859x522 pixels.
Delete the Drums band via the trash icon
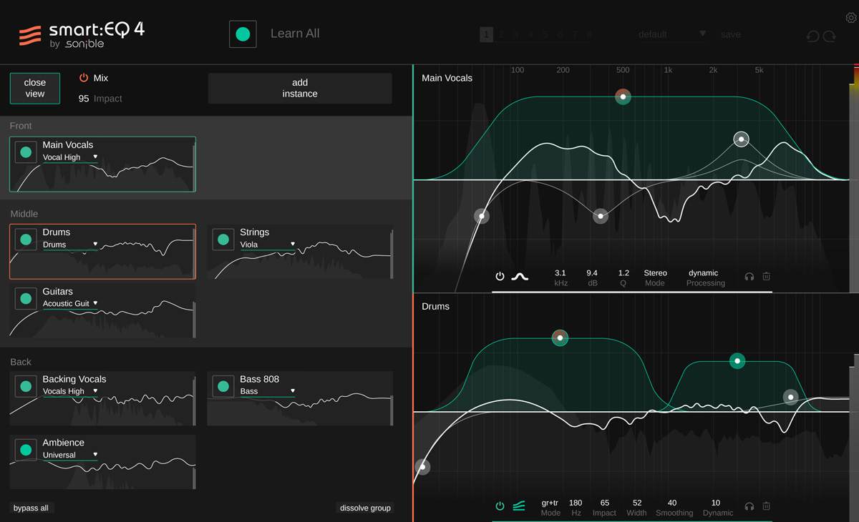(766, 506)
